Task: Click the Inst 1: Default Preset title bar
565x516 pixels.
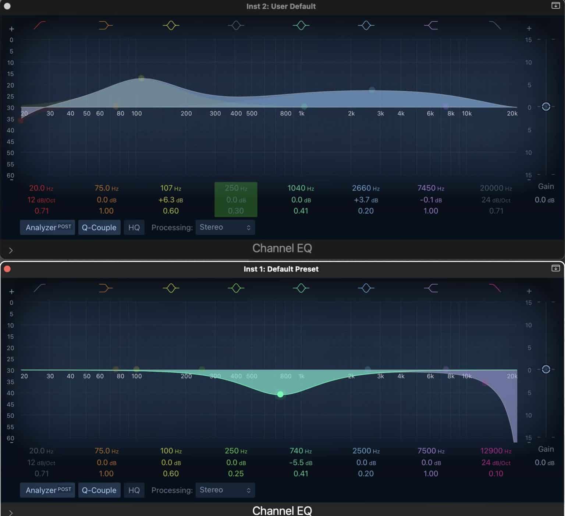Action: coord(281,269)
